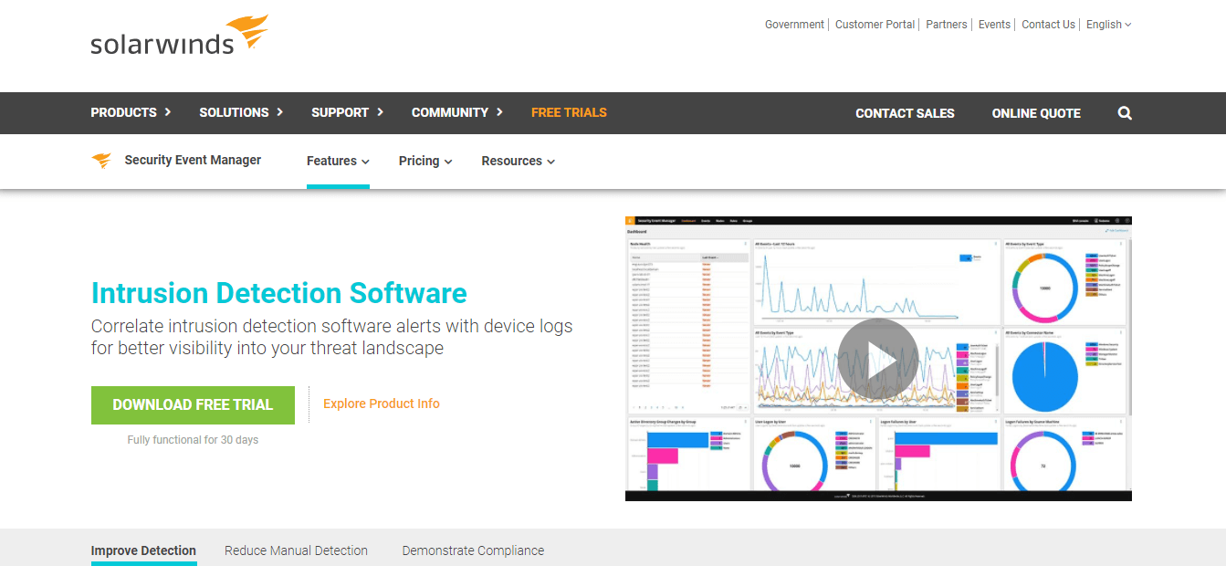The width and height of the screenshot is (1226, 587).
Task: Open the Partners link
Action: pyautogui.click(x=947, y=25)
